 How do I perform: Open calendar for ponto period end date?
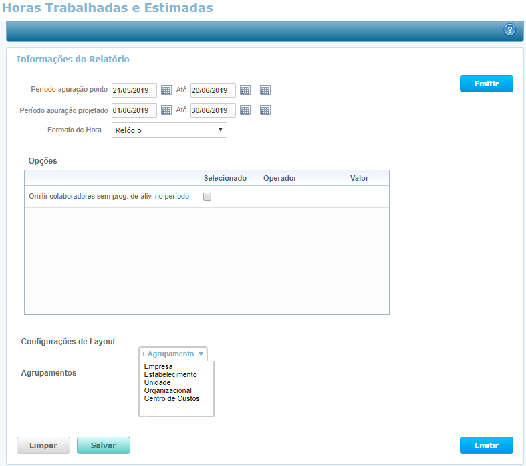[x=245, y=90]
